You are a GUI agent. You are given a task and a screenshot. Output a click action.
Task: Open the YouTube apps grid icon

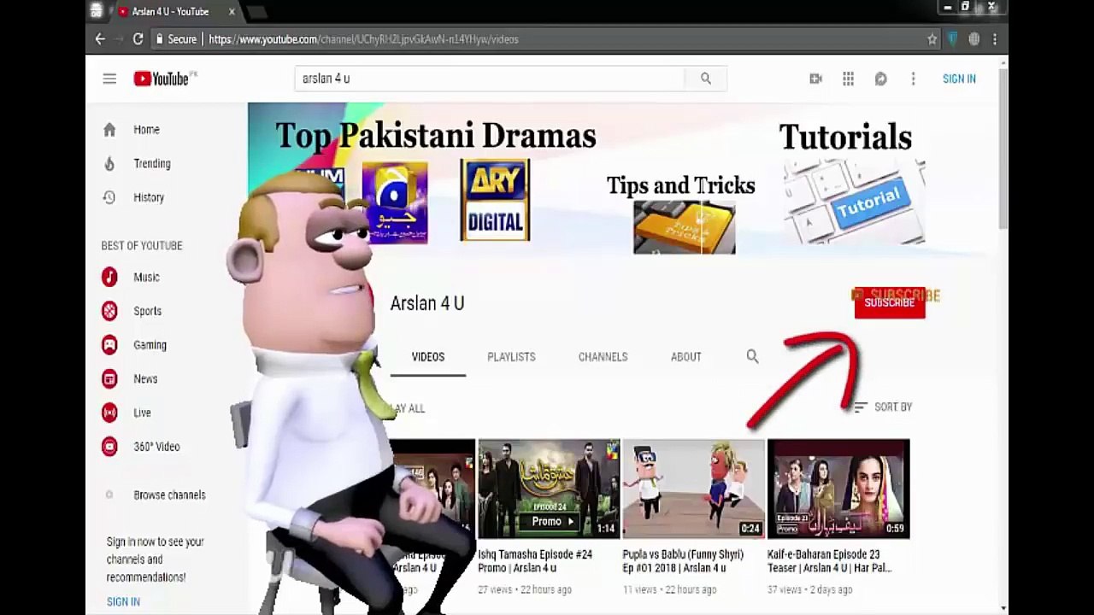[848, 79]
